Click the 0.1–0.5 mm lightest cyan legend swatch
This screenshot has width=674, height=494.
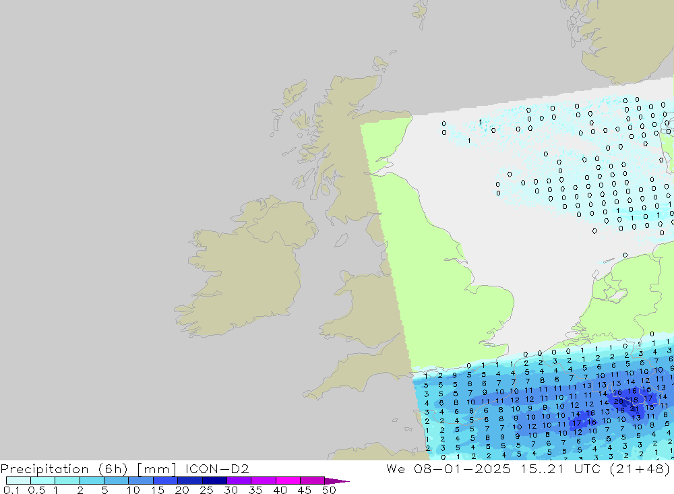(18, 481)
